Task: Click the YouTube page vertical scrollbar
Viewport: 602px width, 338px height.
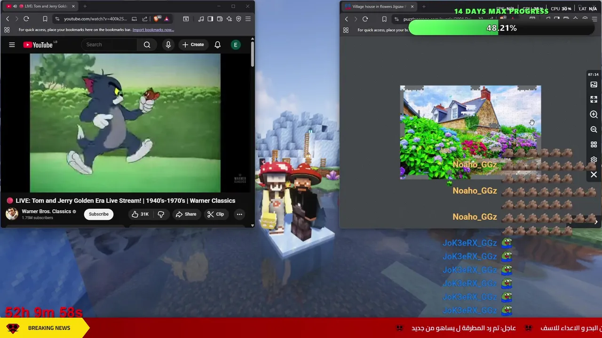Action: pos(252,54)
